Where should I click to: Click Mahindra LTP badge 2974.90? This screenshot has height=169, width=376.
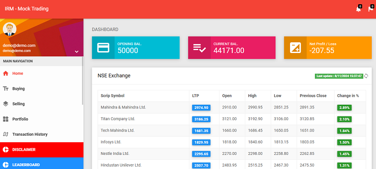[x=201, y=108]
